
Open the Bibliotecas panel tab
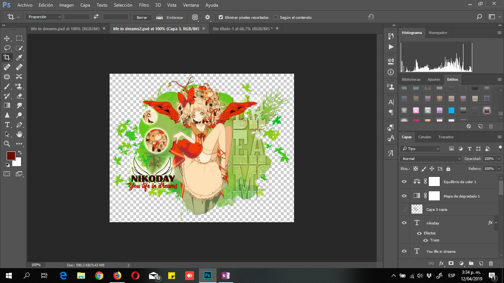[411, 80]
